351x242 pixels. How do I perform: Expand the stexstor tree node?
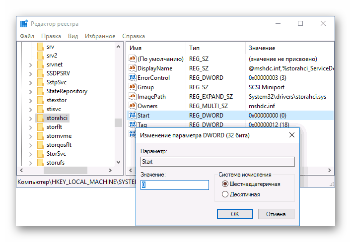pos(30,101)
